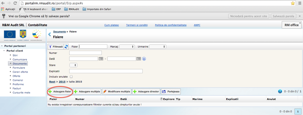Tick the Inclusiv anulate checkbox

pos(71,76)
